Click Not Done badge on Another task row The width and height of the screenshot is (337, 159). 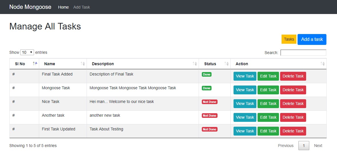point(210,116)
